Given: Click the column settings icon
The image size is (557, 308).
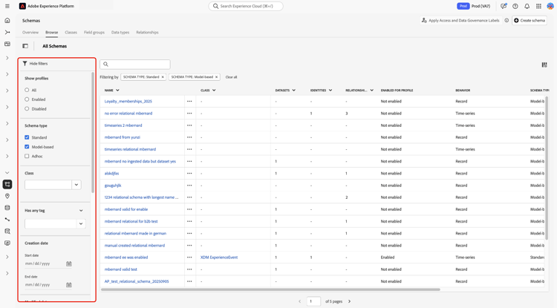Looking at the screenshot, I should (x=544, y=65).
